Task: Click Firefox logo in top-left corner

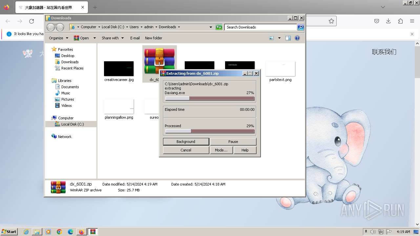Action: pyautogui.click(x=7, y=7)
